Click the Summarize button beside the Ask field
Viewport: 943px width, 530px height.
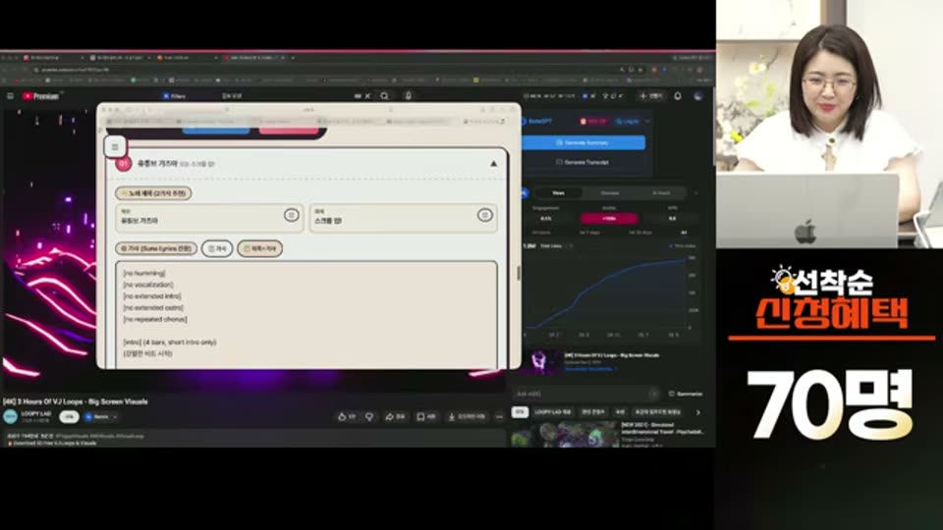click(686, 394)
